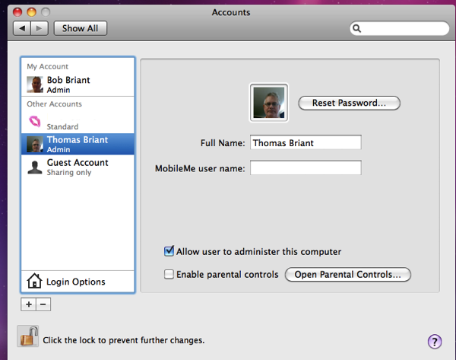
Task: Select Thomas Briant in account list
Action: click(x=78, y=144)
